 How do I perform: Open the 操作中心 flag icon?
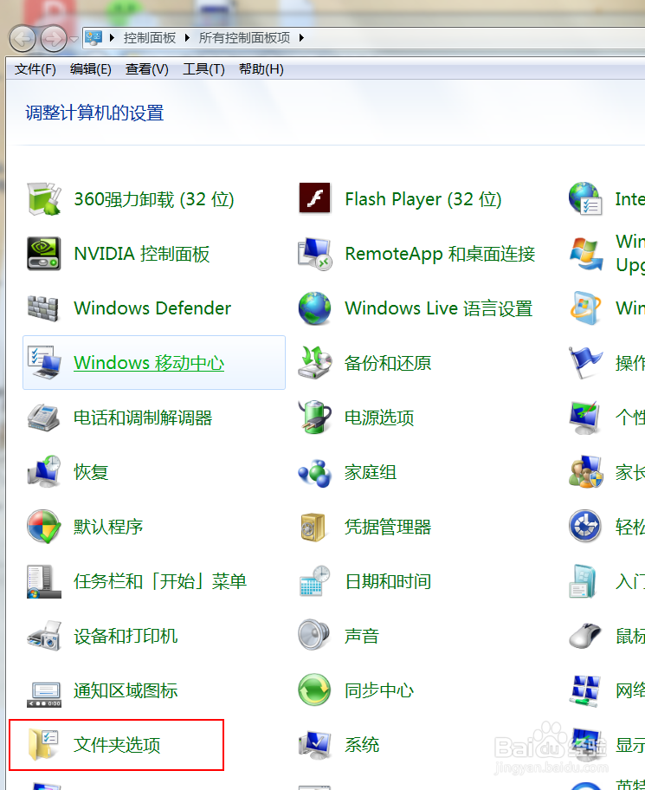tap(585, 362)
